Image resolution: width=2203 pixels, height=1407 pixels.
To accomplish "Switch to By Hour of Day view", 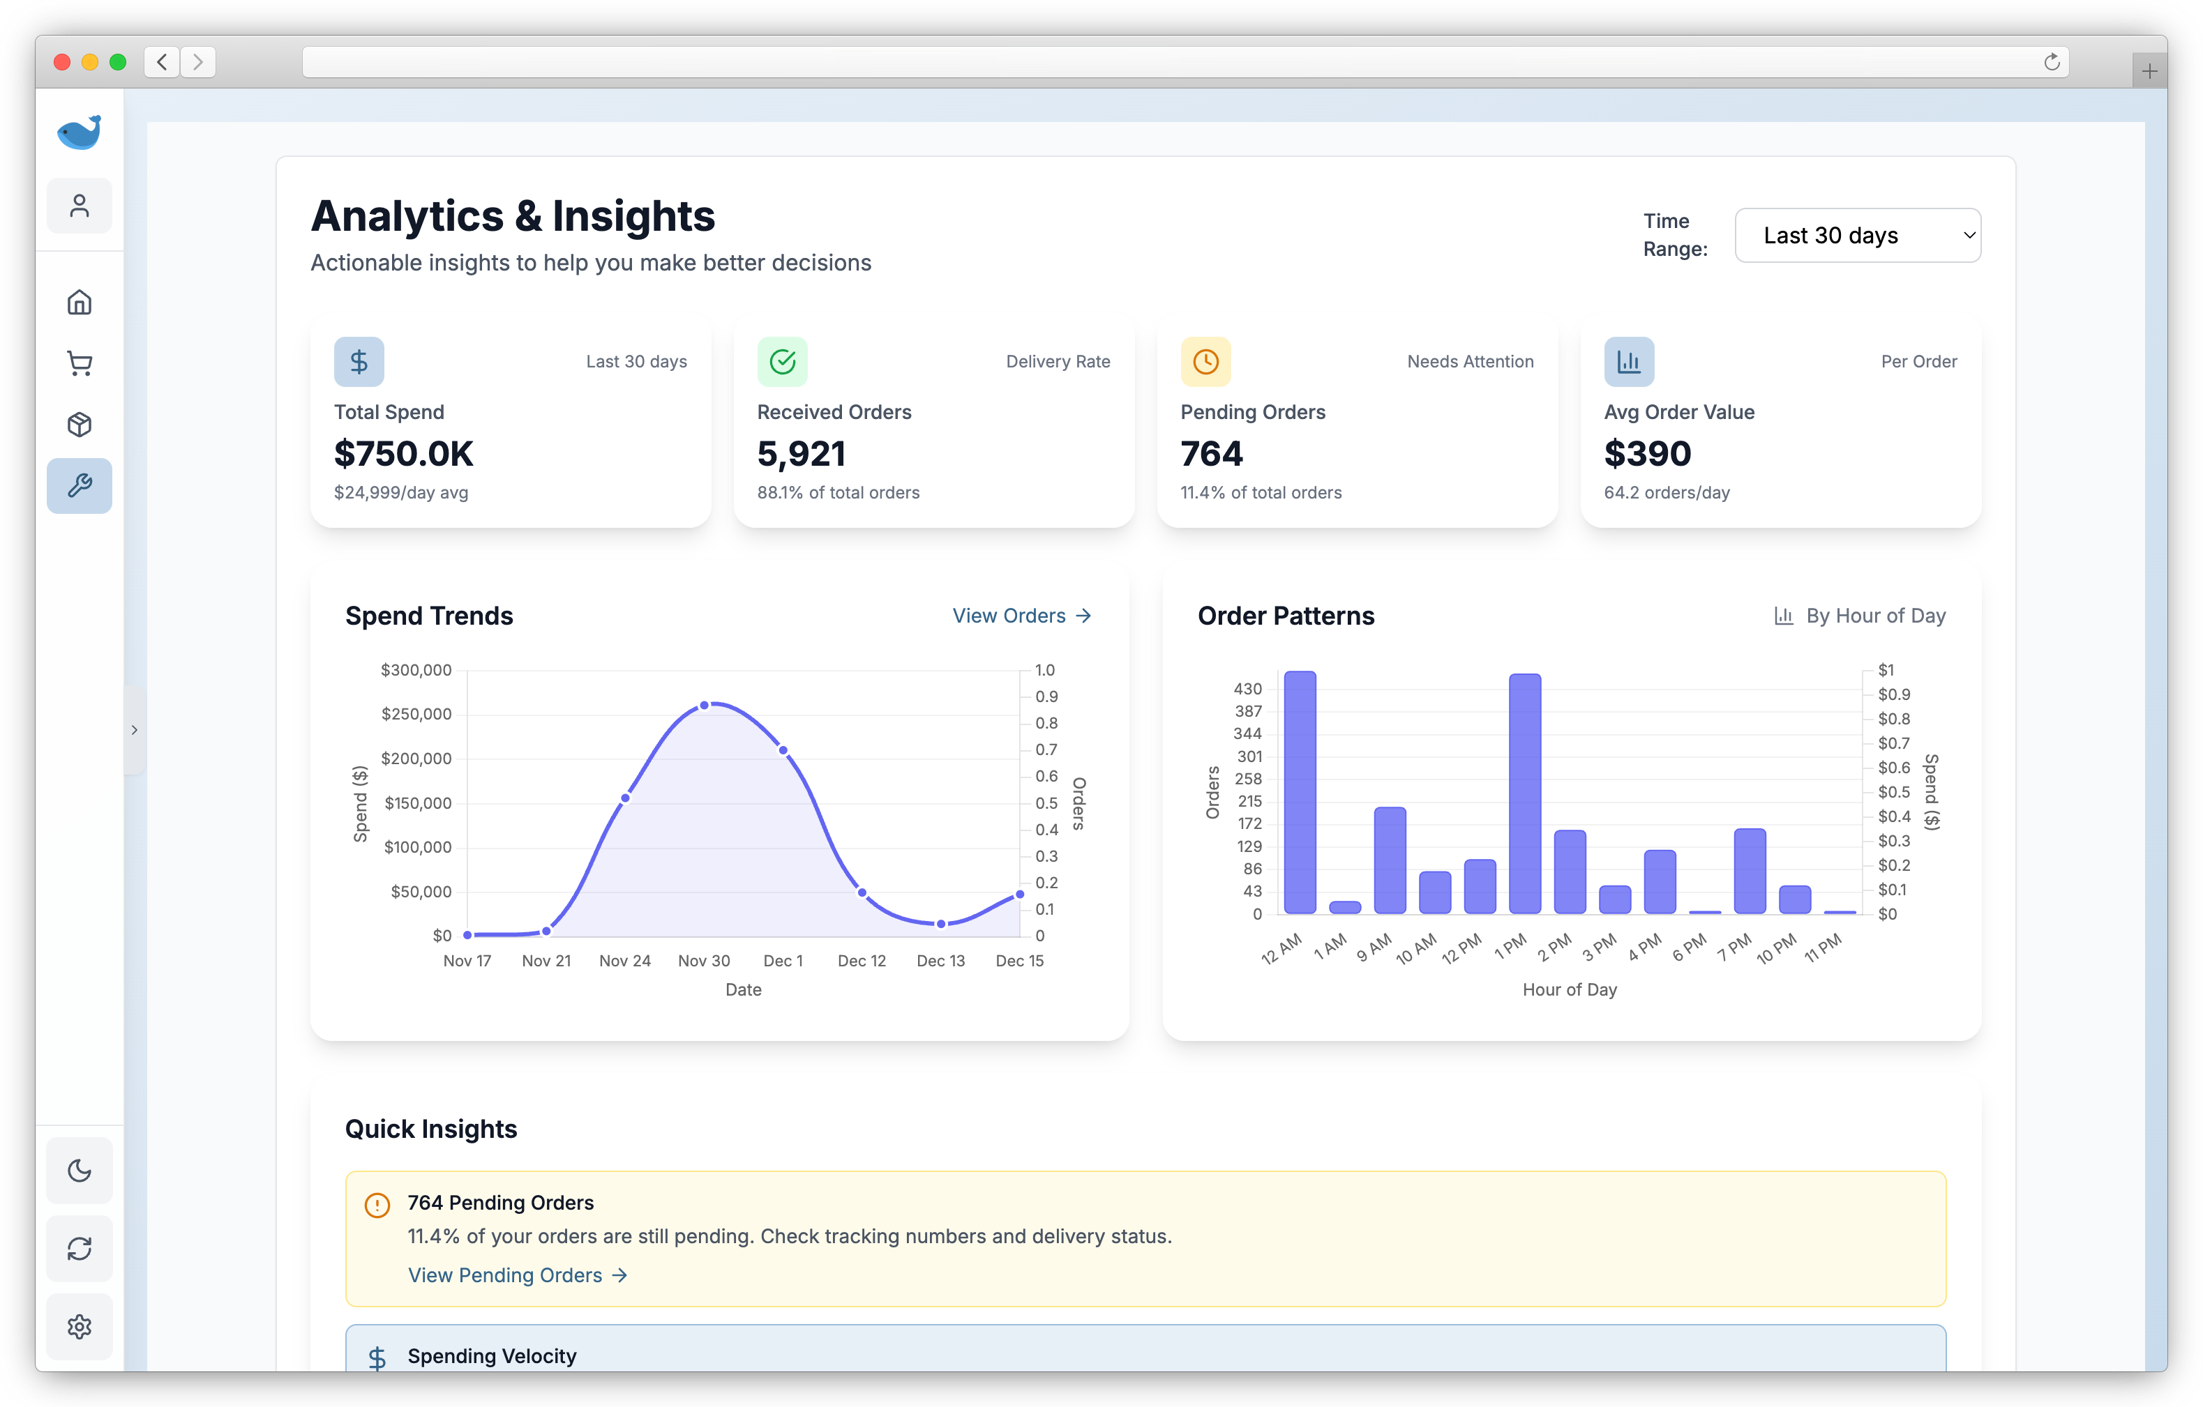I will [1874, 615].
